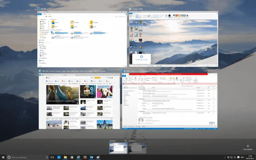The width and height of the screenshot is (256, 160).
Task: Click the ENG language indicator
Action: [x=242, y=157]
